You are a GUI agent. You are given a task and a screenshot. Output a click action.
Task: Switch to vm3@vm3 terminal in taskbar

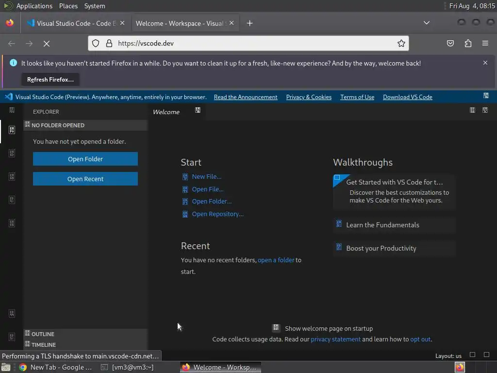[128, 367]
